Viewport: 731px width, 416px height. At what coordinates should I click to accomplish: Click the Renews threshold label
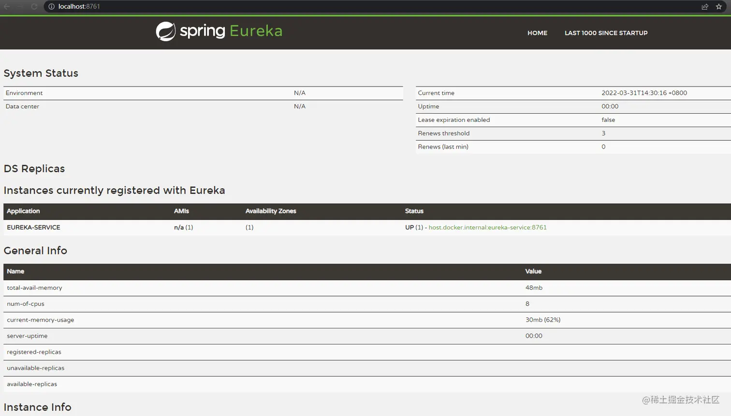click(444, 134)
